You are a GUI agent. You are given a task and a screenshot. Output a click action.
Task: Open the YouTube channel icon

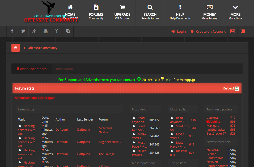coord(45,31)
